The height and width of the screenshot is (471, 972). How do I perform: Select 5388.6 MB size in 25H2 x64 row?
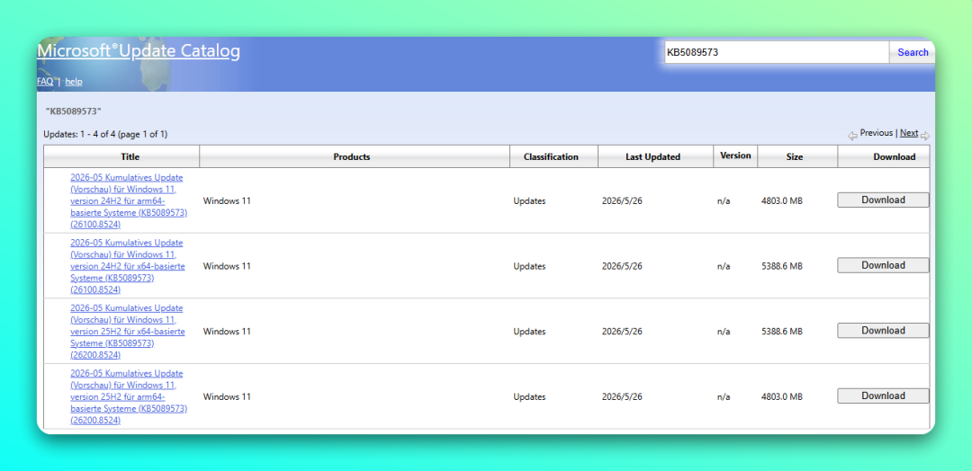pyautogui.click(x=782, y=332)
